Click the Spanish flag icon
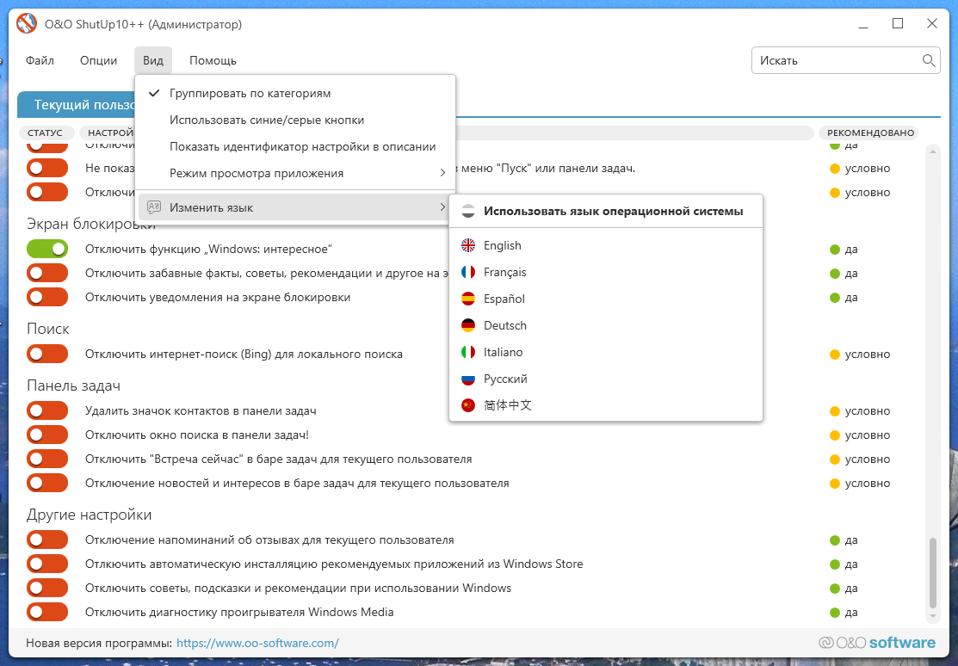 pyautogui.click(x=468, y=299)
